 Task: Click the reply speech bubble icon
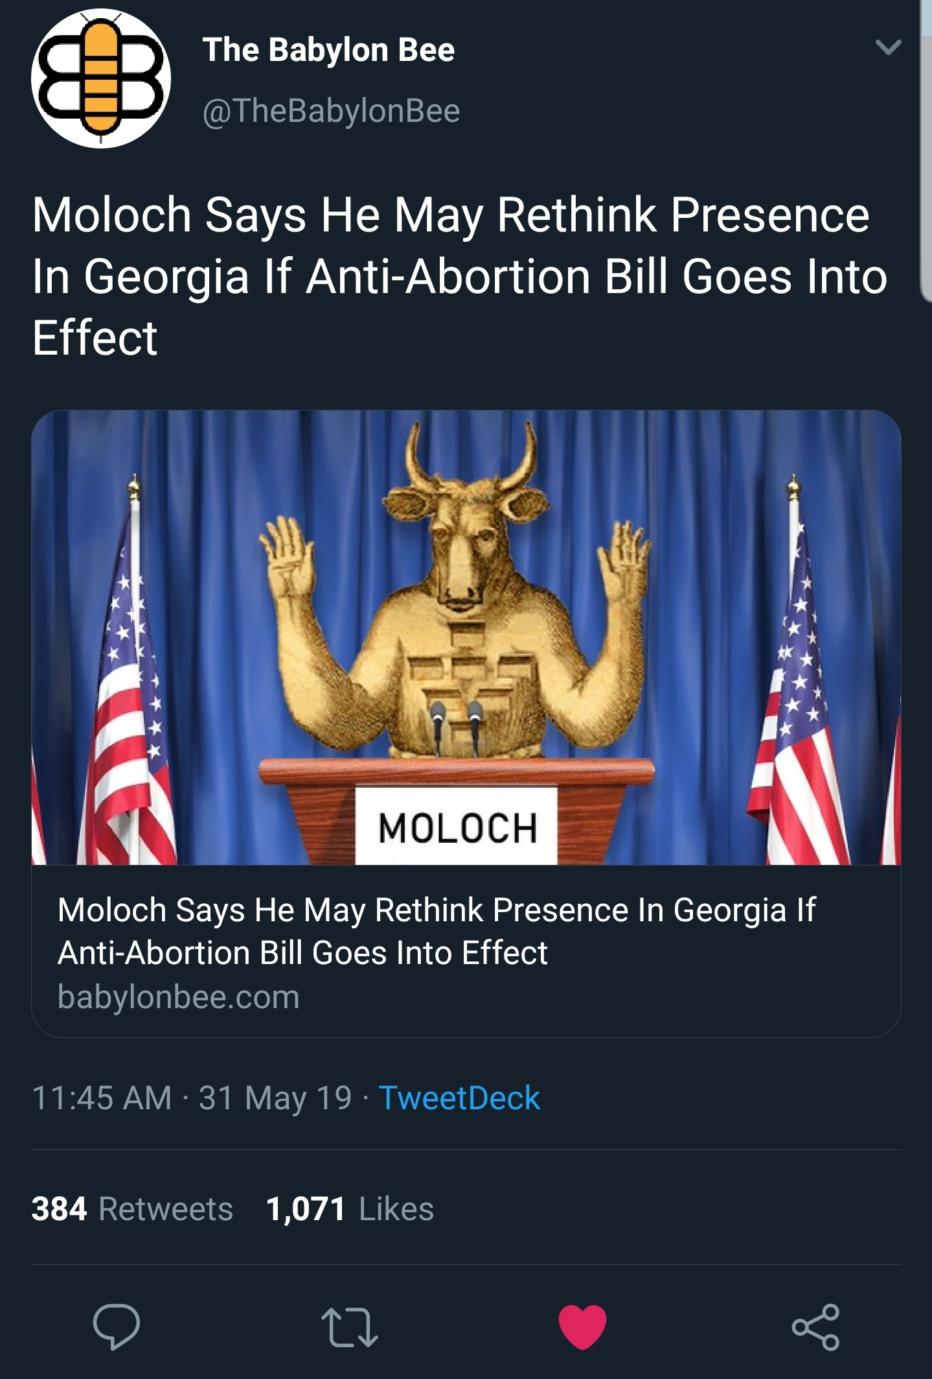[117, 1326]
